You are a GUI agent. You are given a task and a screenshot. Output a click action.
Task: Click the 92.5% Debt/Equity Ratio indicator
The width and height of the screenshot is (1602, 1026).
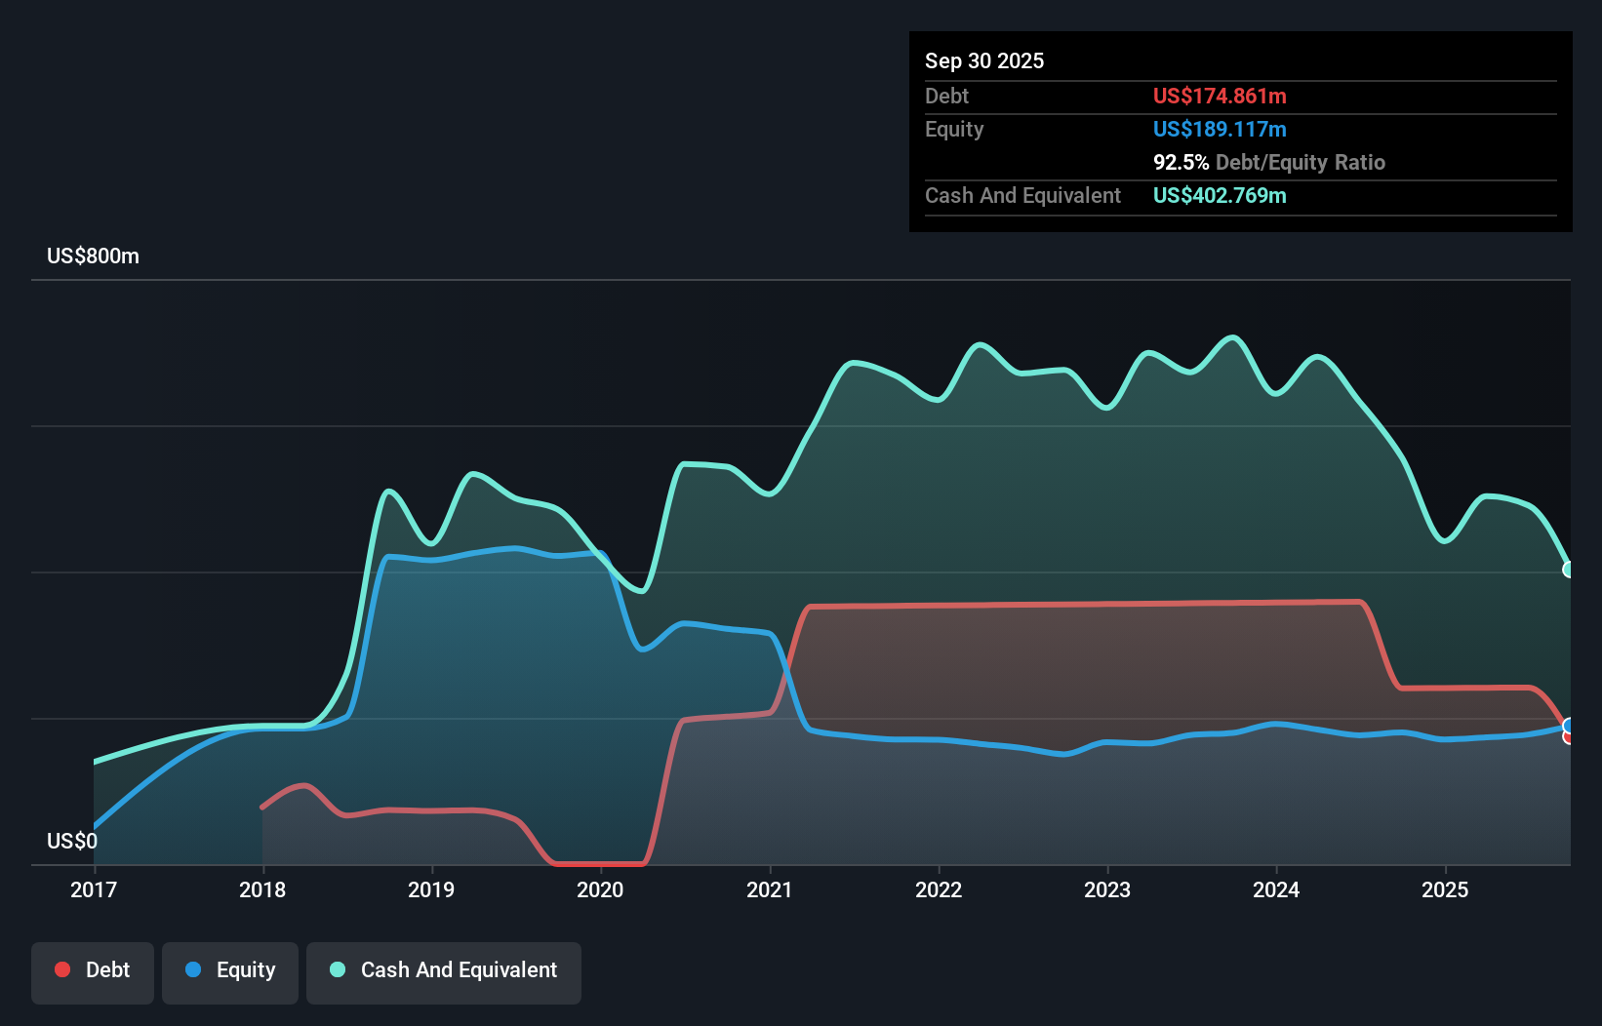1269,162
